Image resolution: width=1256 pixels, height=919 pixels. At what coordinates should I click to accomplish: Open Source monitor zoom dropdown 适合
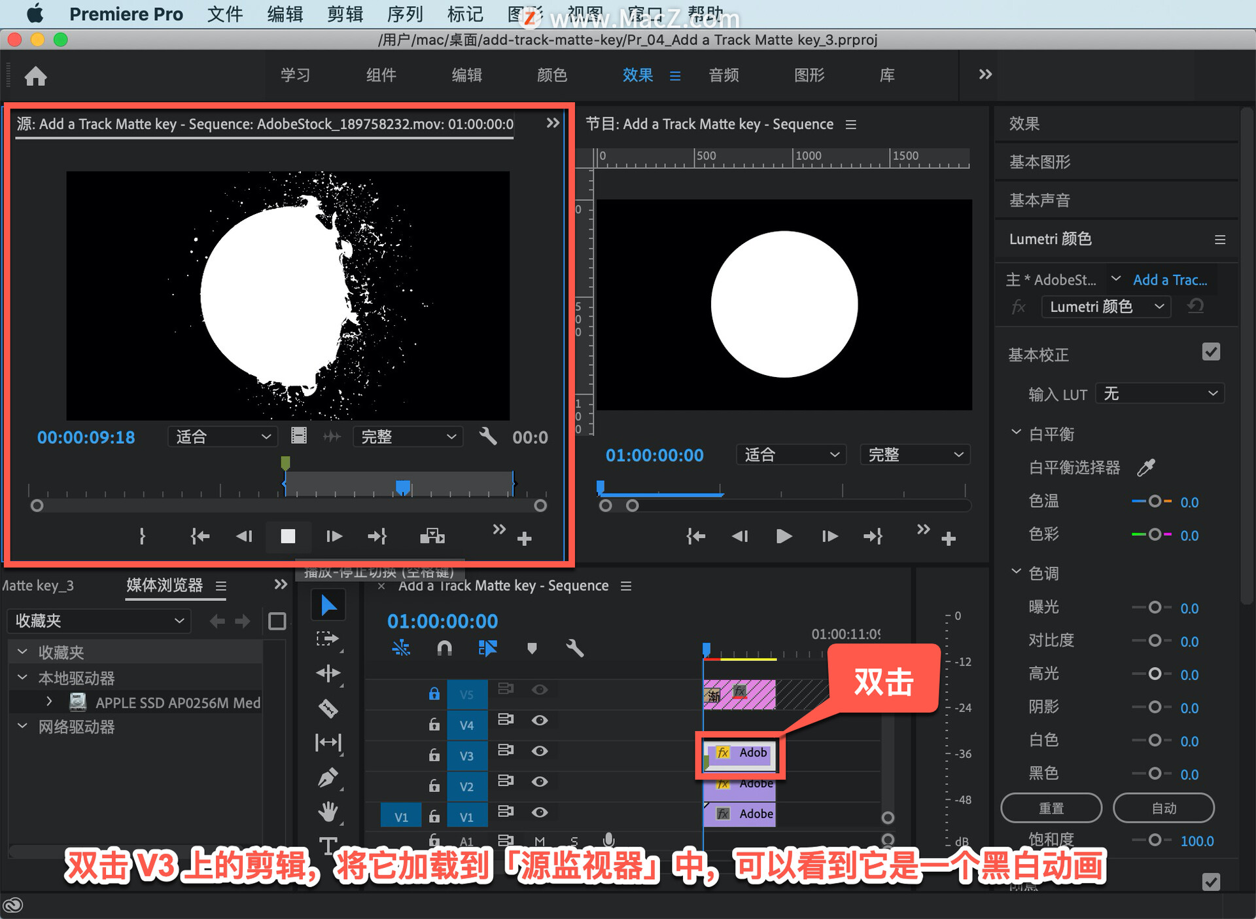pos(222,437)
